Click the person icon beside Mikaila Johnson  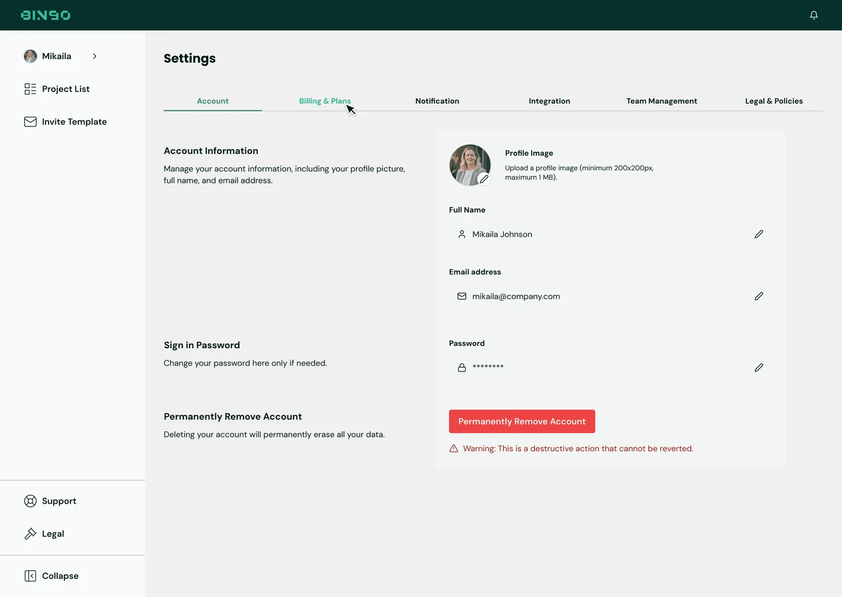tap(462, 234)
